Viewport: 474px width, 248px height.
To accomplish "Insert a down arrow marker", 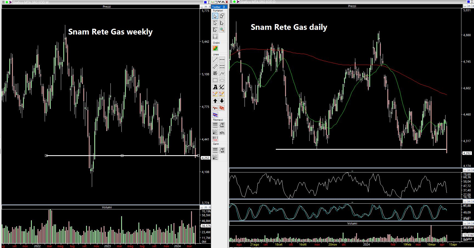I will tap(222, 101).
